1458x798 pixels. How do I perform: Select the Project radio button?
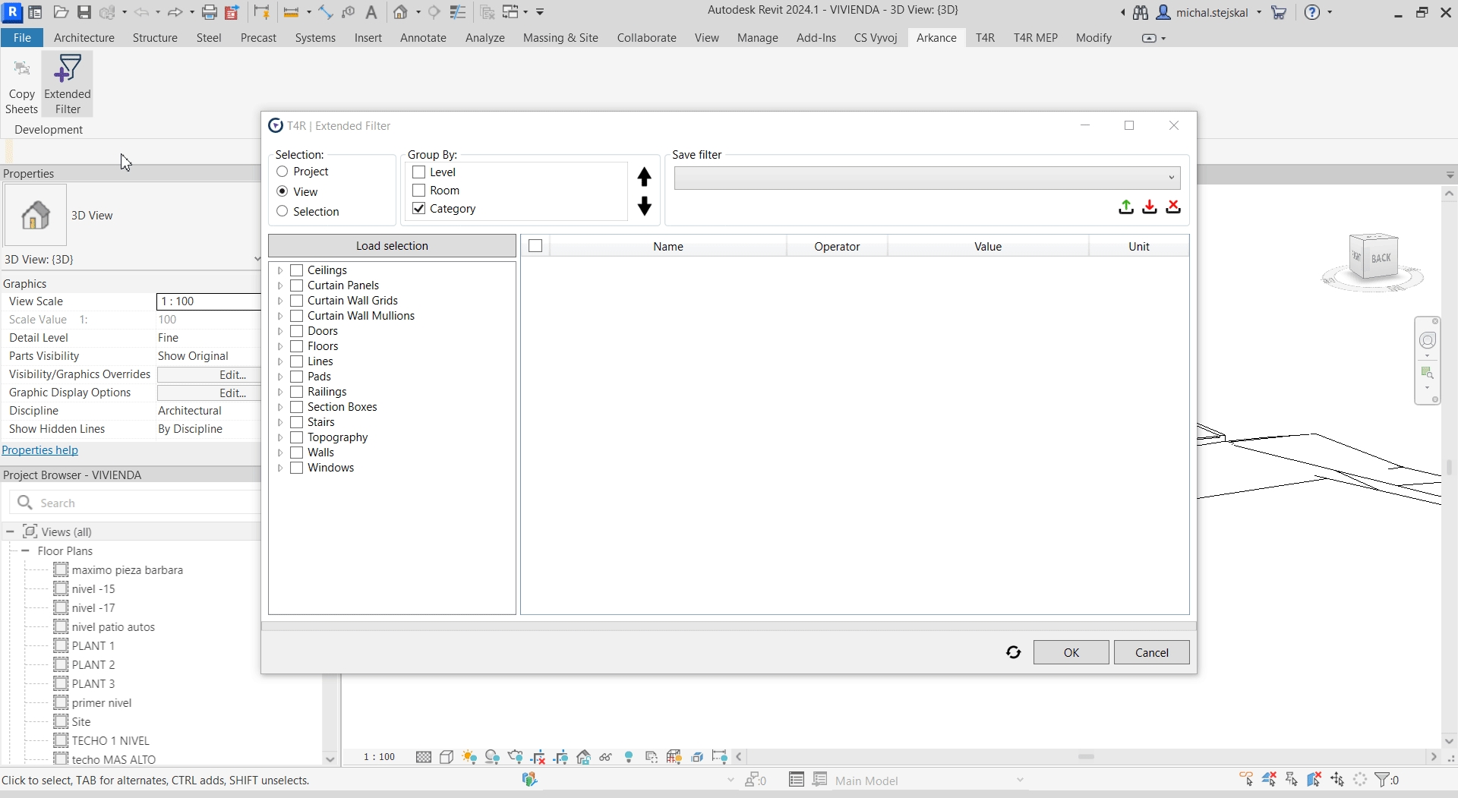coord(282,172)
